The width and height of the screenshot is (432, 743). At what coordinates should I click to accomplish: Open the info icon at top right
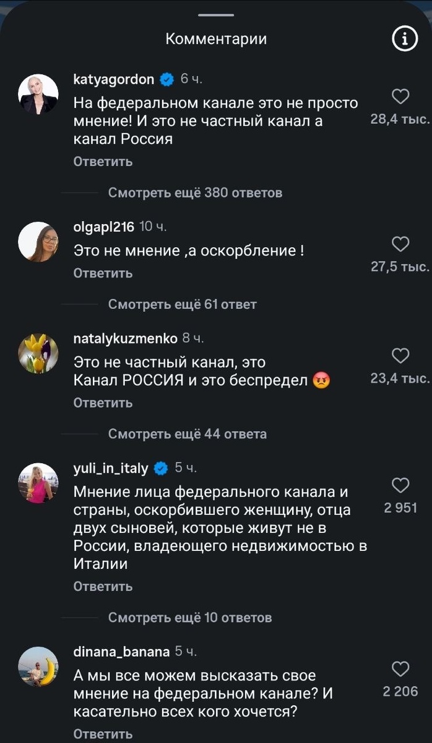405,38
